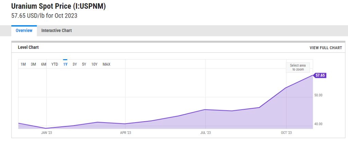Click the JAN '23 axis label
This screenshot has height=141, width=348.
[46, 133]
